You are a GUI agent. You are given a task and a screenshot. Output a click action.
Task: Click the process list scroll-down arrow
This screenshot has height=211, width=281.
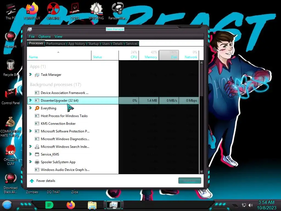[202, 172]
